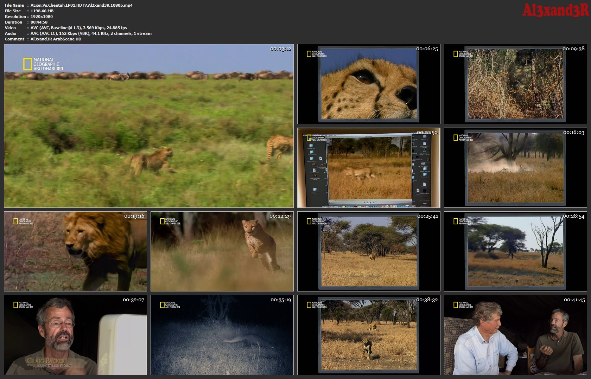This screenshot has width=591, height=379.
Task: Click the duration value 00:44:58
Action: pyautogui.click(x=39, y=22)
